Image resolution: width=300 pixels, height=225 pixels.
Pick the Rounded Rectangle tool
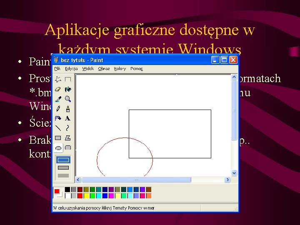pos(68,147)
